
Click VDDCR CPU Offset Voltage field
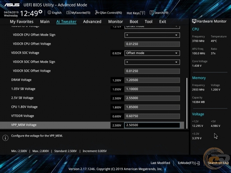click(x=152, y=44)
